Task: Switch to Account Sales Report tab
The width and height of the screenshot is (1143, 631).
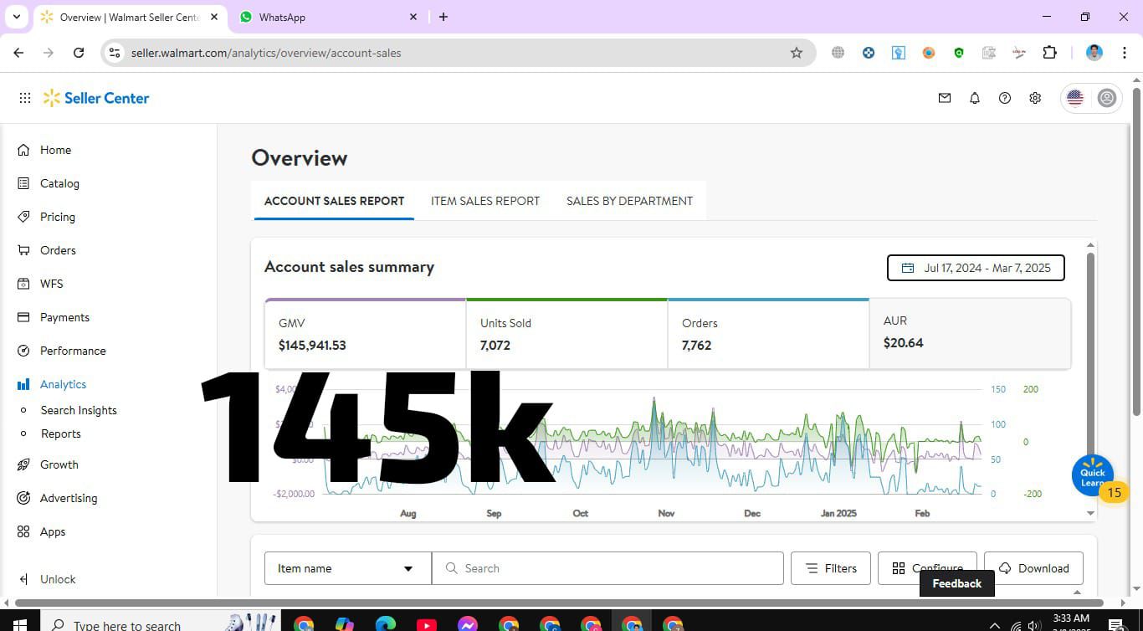Action: pyautogui.click(x=334, y=201)
